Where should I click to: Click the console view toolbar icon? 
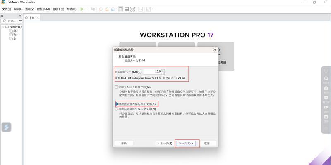pyautogui.click(x=141, y=9)
